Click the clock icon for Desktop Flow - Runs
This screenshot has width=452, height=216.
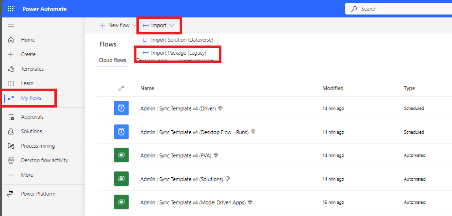click(121, 132)
